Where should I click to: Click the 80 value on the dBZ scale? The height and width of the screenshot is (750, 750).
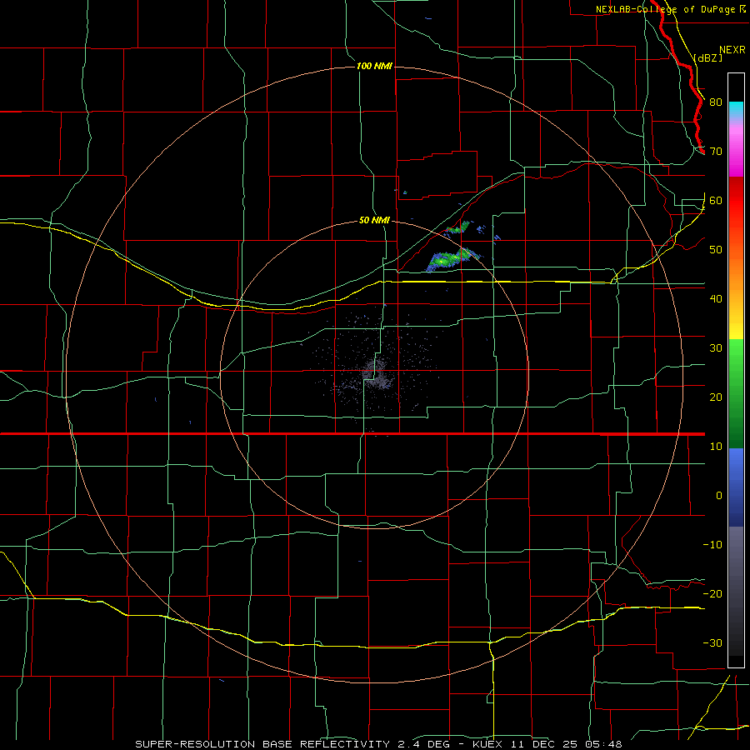point(716,102)
